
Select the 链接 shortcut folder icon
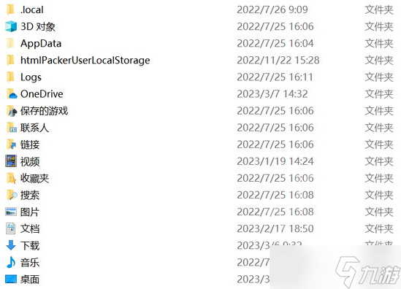click(11, 144)
